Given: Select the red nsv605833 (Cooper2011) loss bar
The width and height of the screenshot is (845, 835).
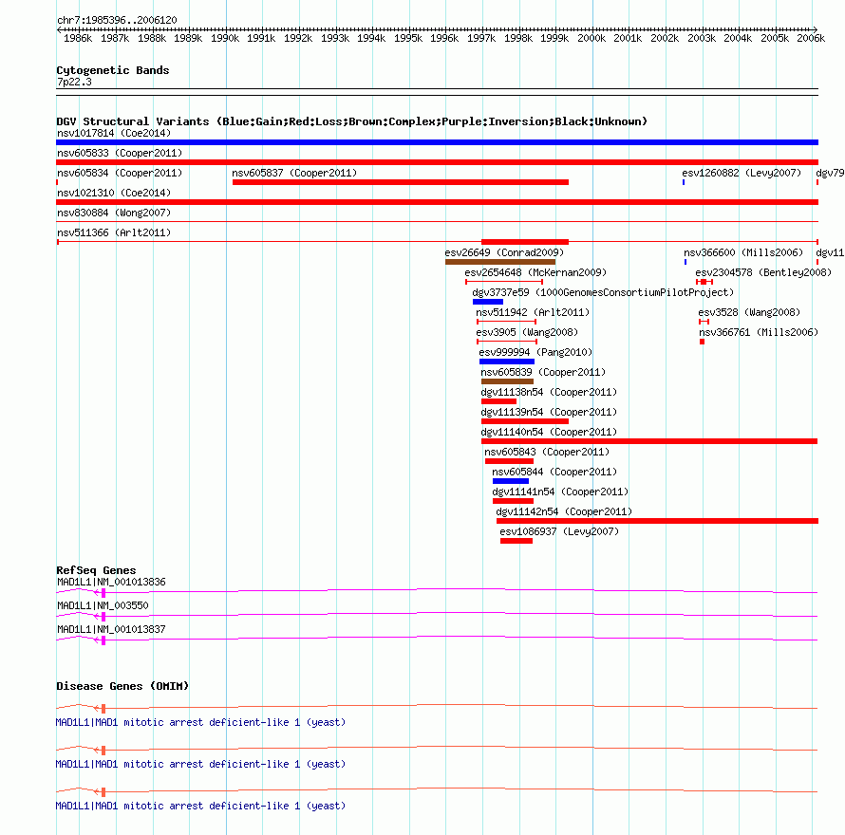Looking at the screenshot, I should point(437,162).
